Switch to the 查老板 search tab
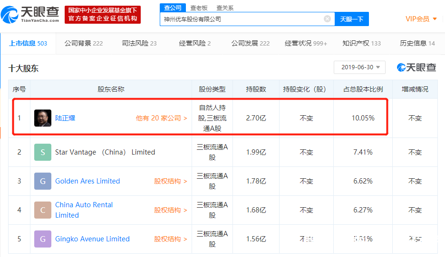Screen dimensions: 445x257 pos(199,8)
